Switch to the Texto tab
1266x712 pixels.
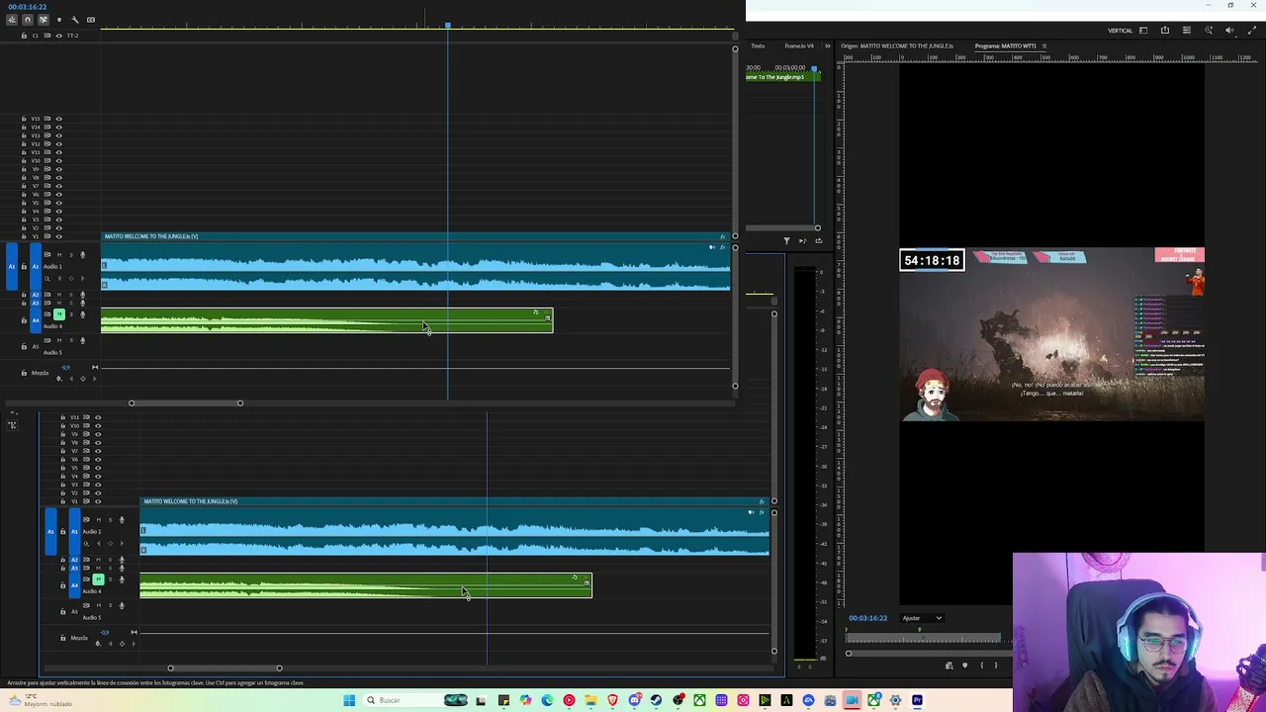click(758, 45)
